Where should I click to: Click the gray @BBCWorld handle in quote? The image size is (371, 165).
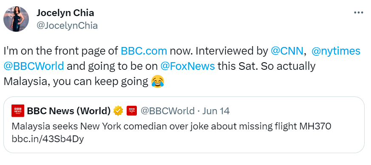coord(167,111)
